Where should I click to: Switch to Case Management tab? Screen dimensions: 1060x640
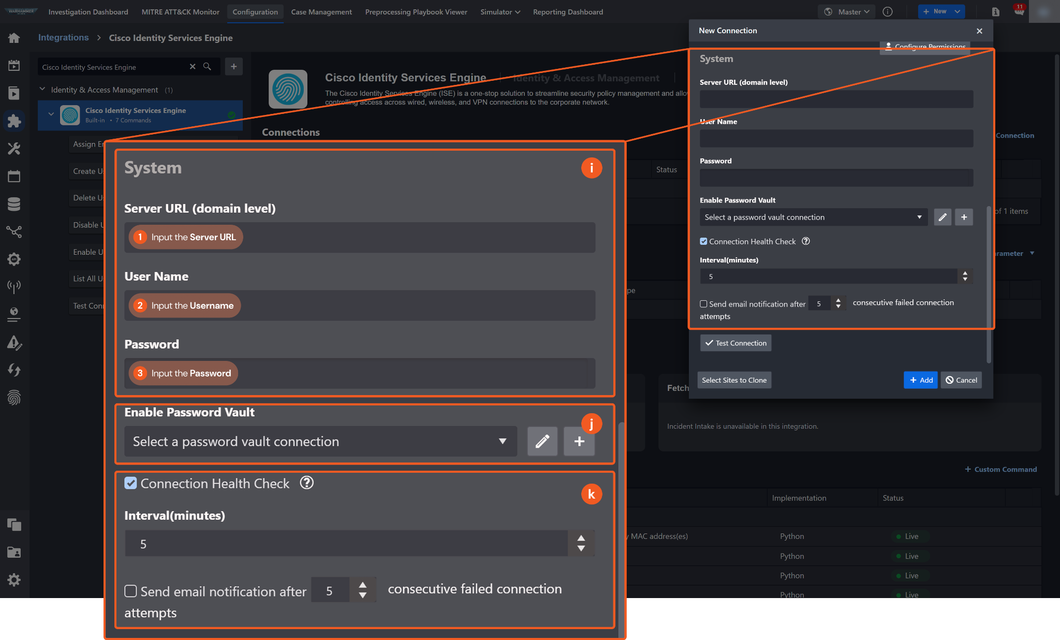[321, 12]
